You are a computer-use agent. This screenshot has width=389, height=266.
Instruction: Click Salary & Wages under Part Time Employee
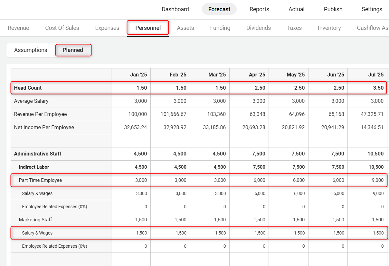(x=37, y=193)
